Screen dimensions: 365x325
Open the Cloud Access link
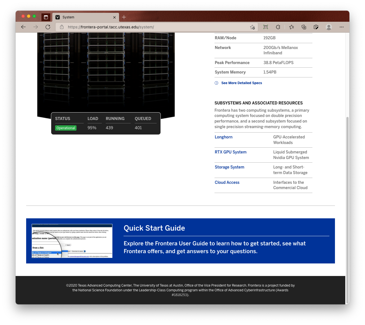pyautogui.click(x=227, y=182)
